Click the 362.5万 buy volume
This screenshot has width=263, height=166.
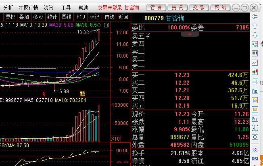coord(238,91)
